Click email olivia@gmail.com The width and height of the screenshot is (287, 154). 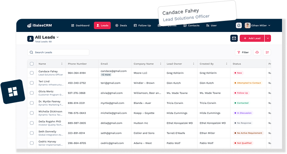point(111,93)
